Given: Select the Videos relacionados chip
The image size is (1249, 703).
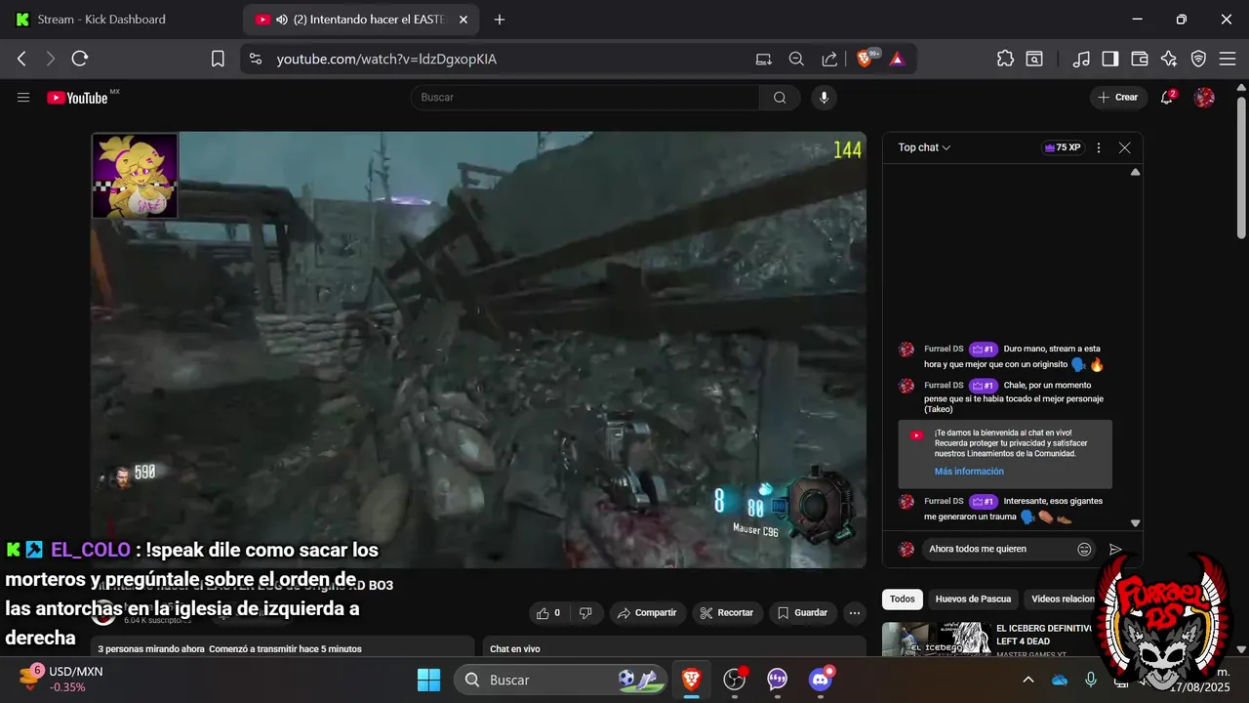Looking at the screenshot, I should click(1062, 599).
